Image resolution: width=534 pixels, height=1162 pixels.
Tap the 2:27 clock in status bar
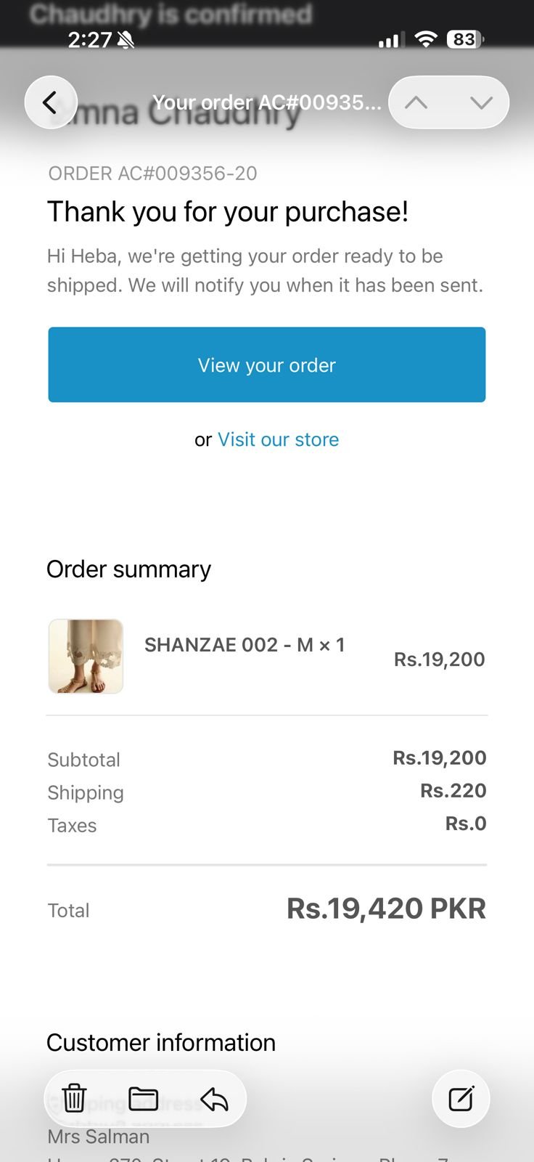(89, 39)
